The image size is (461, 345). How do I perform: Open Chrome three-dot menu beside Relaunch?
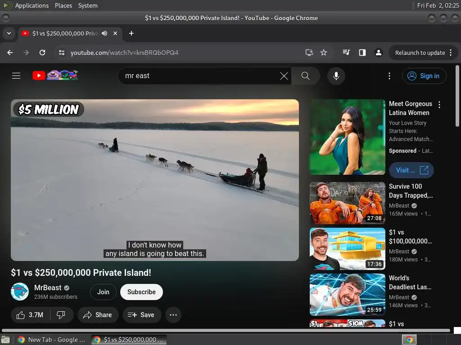pos(451,53)
